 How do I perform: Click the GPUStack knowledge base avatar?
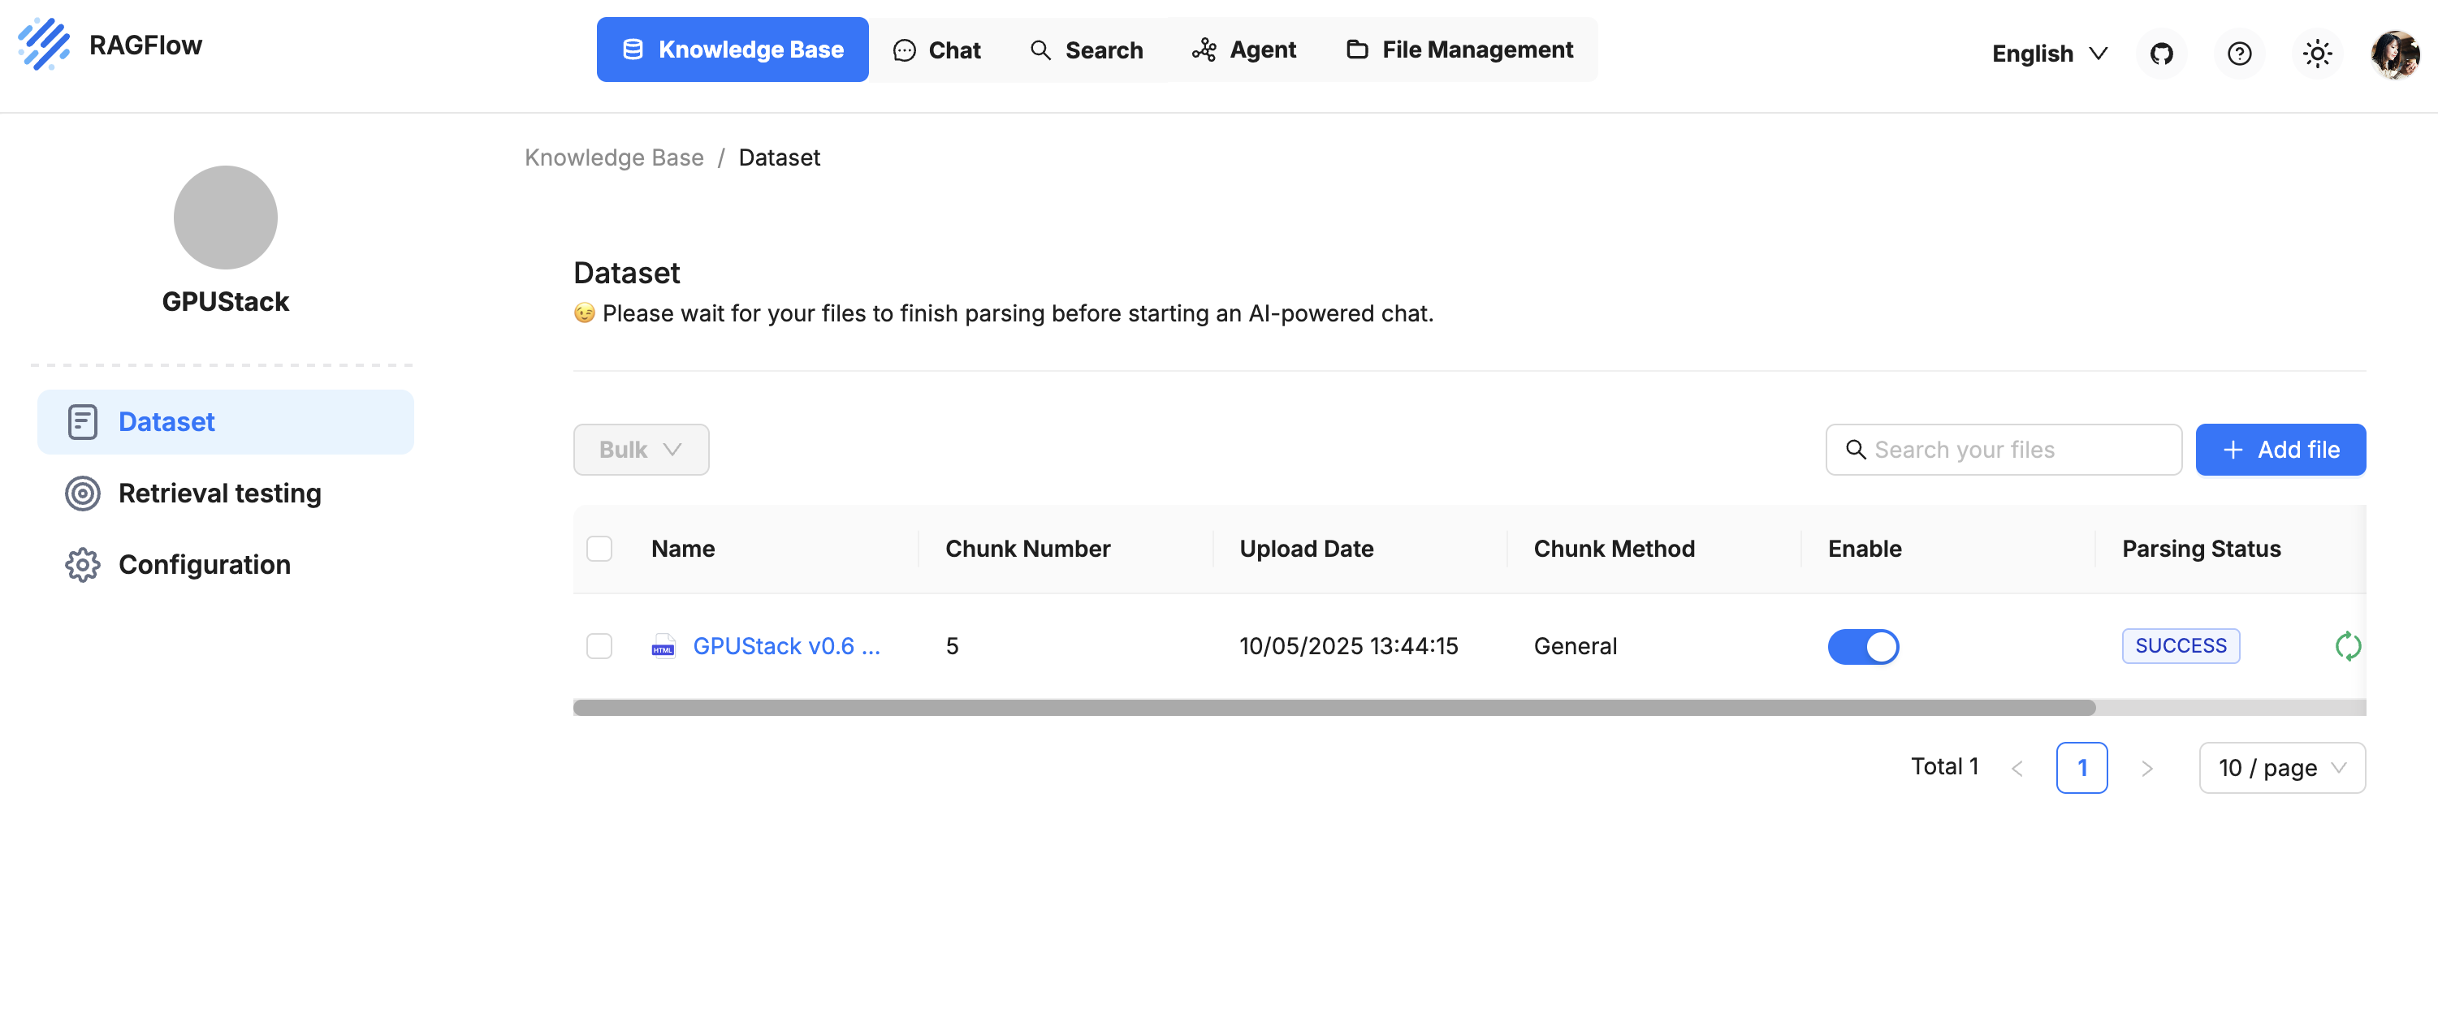[225, 218]
